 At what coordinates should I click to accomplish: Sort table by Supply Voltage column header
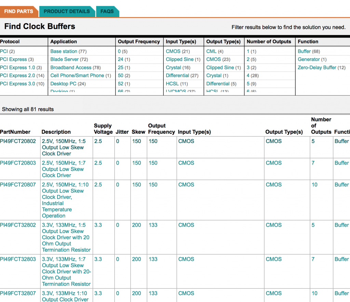point(103,129)
